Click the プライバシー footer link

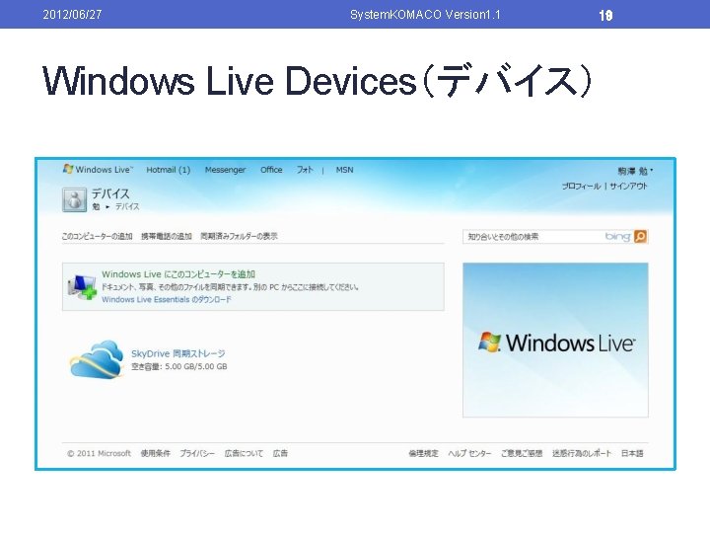(x=197, y=453)
